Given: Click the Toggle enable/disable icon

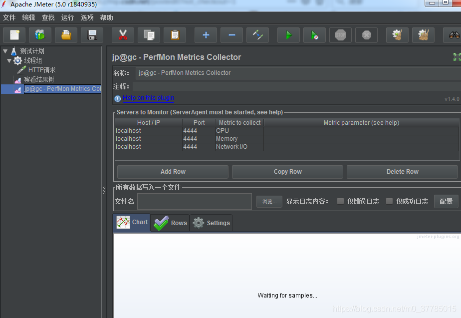Looking at the screenshot, I should [x=257, y=35].
